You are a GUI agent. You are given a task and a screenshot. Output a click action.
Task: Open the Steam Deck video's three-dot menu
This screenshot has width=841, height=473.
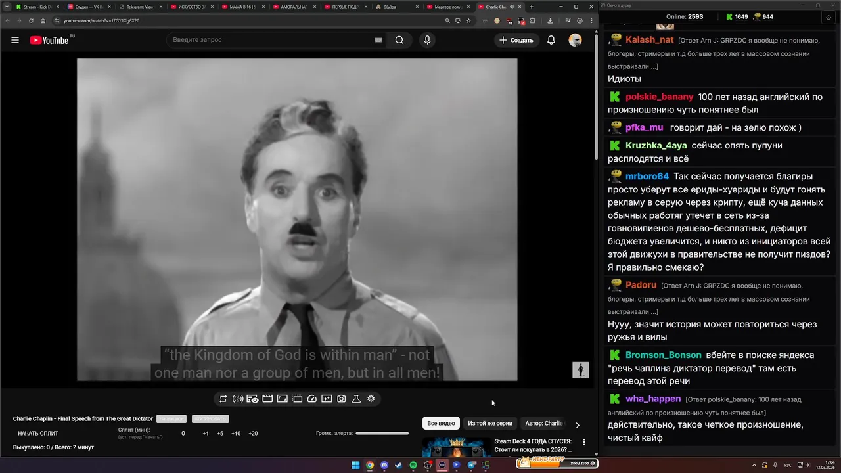pos(584,443)
